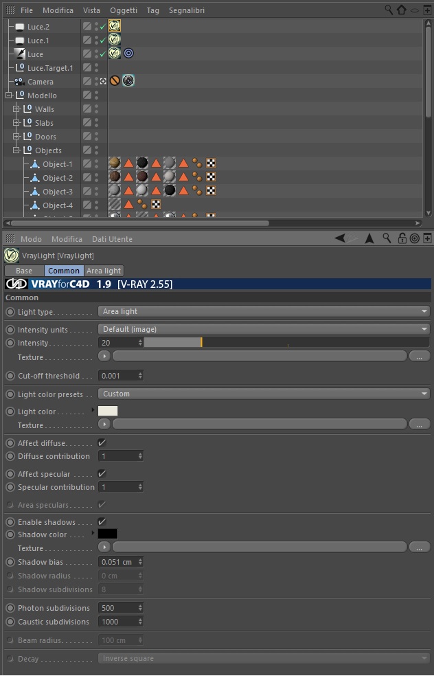Click the Intensity texture browse button
This screenshot has width=434, height=676.
[x=420, y=357]
